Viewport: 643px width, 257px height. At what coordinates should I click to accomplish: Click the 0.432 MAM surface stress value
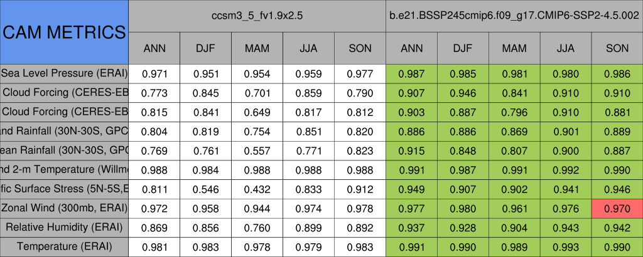[257, 189]
